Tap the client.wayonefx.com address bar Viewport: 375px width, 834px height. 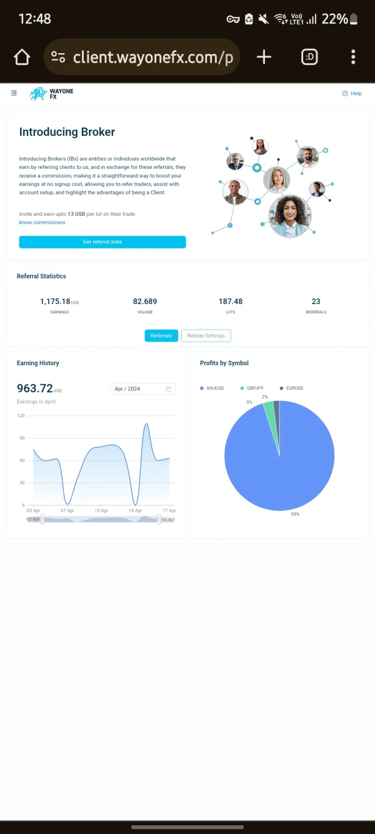tap(142, 58)
